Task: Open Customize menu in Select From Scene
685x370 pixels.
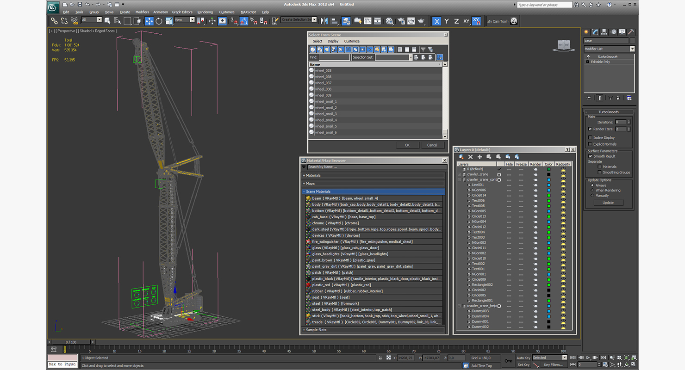Action: point(352,41)
